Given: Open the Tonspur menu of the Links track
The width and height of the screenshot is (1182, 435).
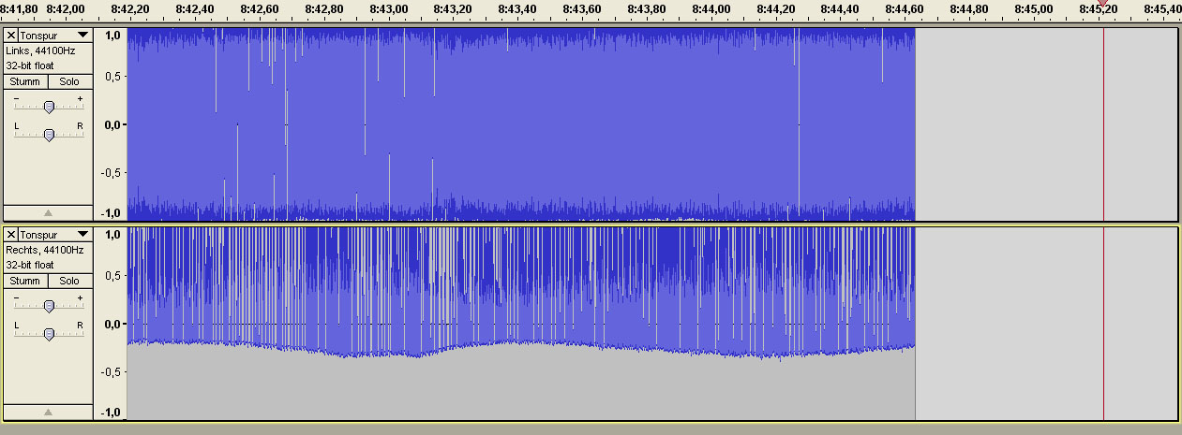Looking at the screenshot, I should pyautogui.click(x=55, y=35).
